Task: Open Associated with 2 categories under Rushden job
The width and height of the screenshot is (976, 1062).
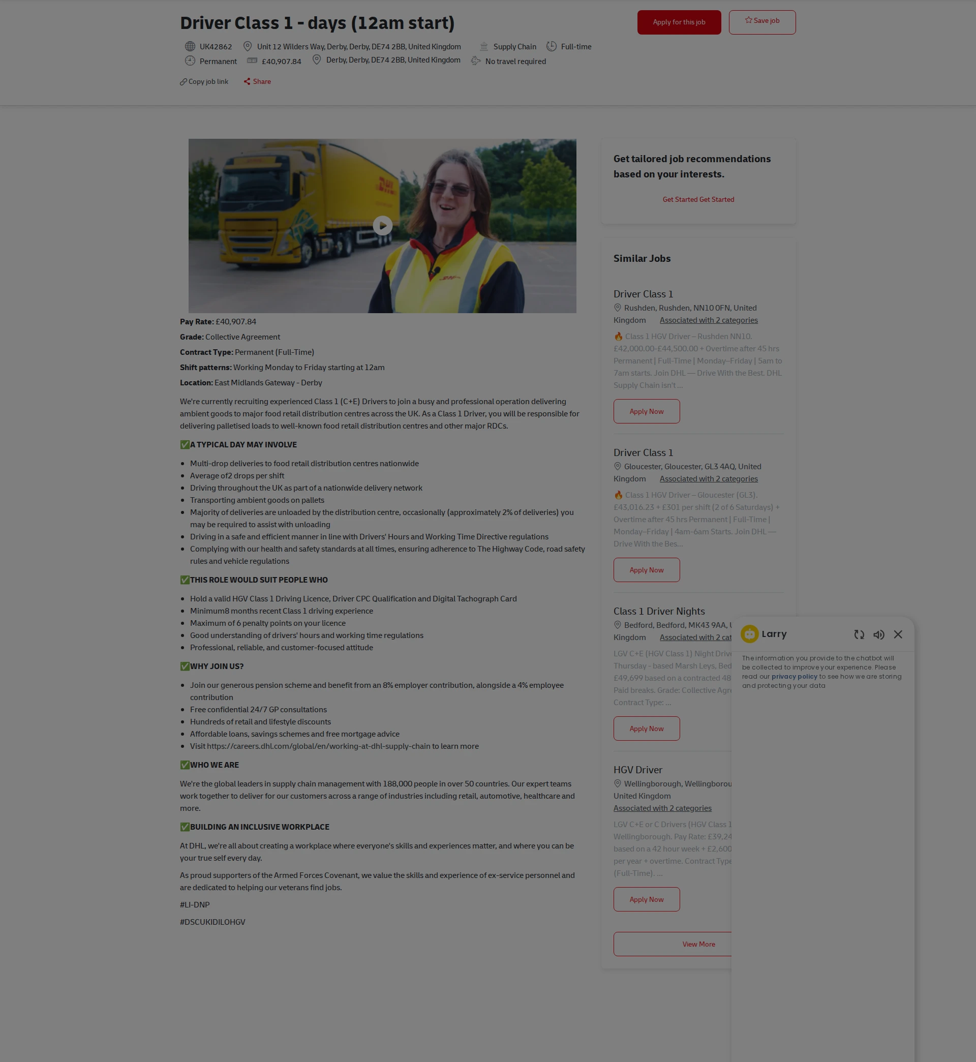Action: pos(708,320)
